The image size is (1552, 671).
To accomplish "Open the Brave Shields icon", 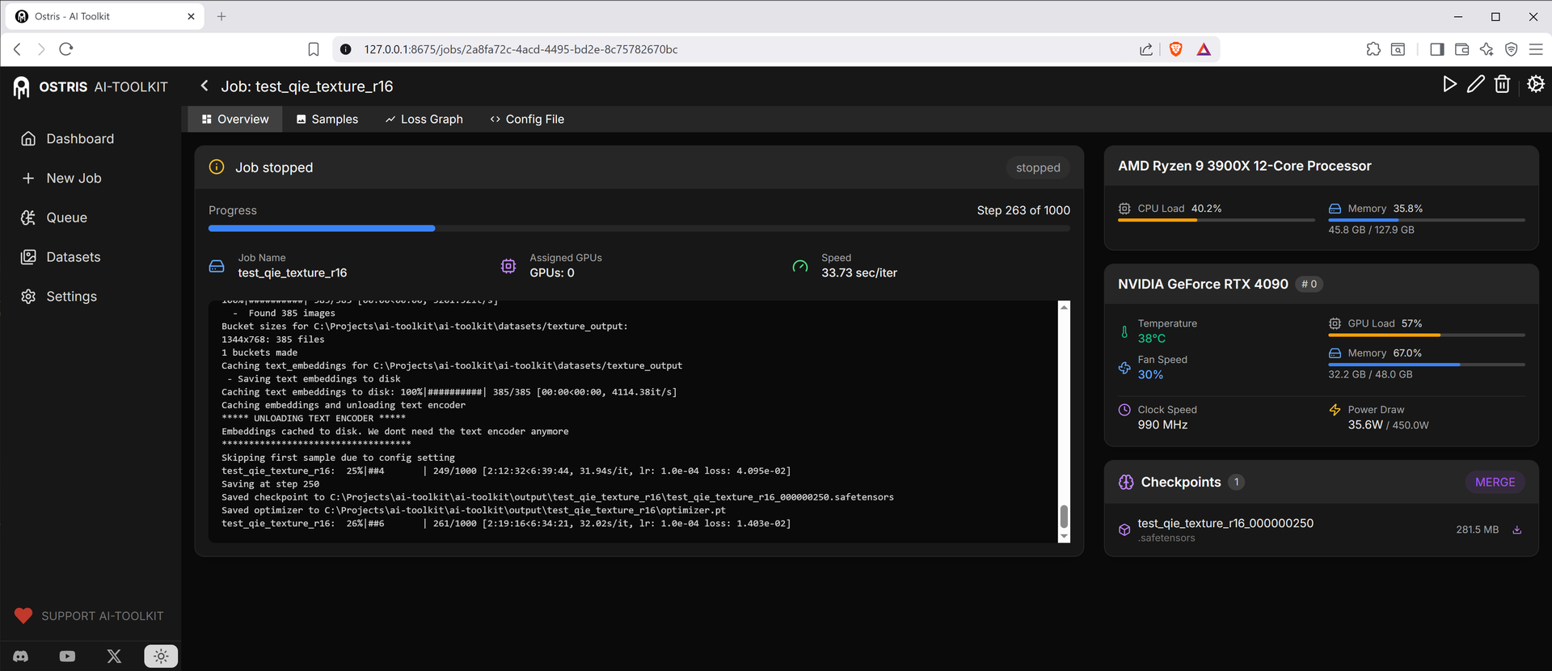I will pos(1176,49).
